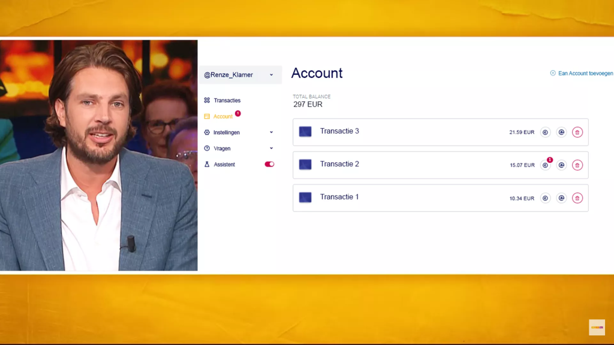Click the Transacties grid icon

click(207, 101)
